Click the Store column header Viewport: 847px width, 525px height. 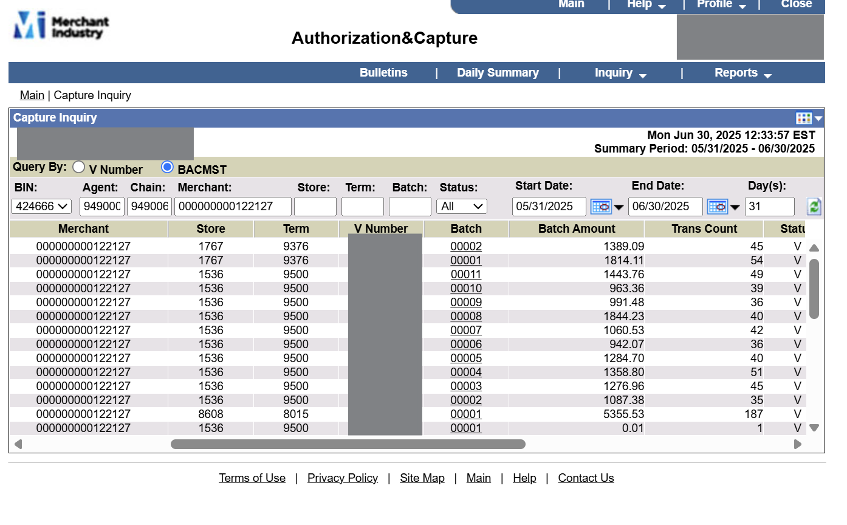pos(211,229)
